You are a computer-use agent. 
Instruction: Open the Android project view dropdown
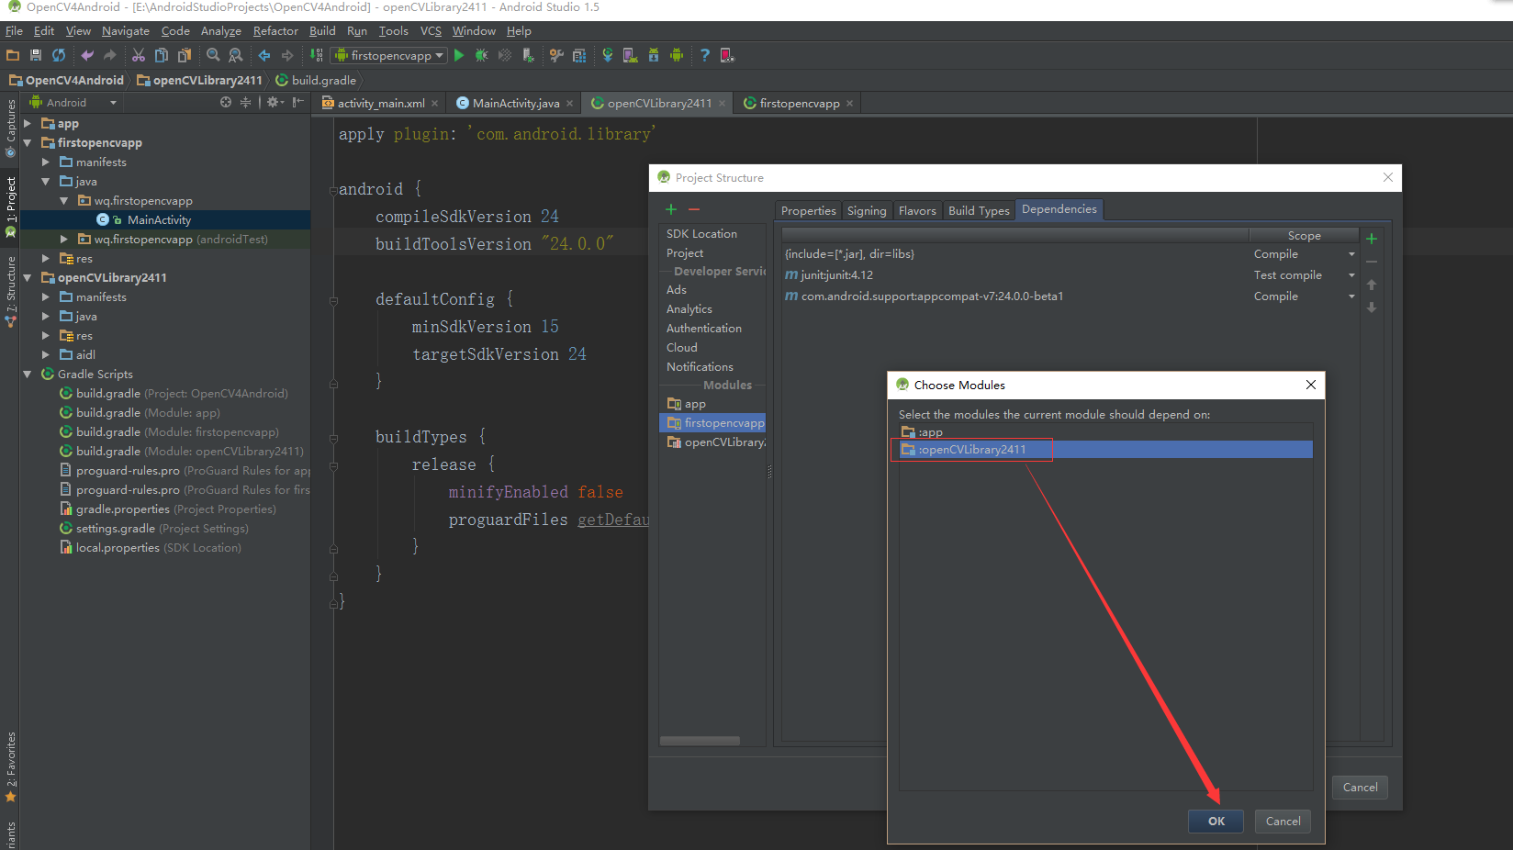pyautogui.click(x=73, y=102)
